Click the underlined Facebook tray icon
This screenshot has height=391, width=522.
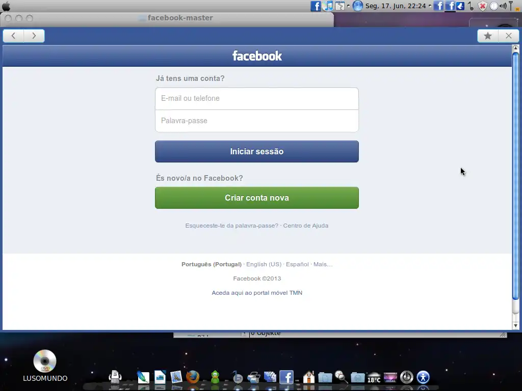point(450,6)
